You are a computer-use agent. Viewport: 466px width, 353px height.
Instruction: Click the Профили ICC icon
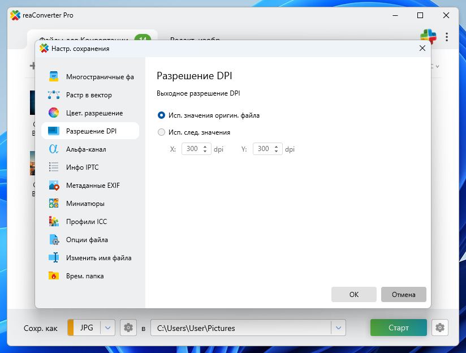coord(54,222)
